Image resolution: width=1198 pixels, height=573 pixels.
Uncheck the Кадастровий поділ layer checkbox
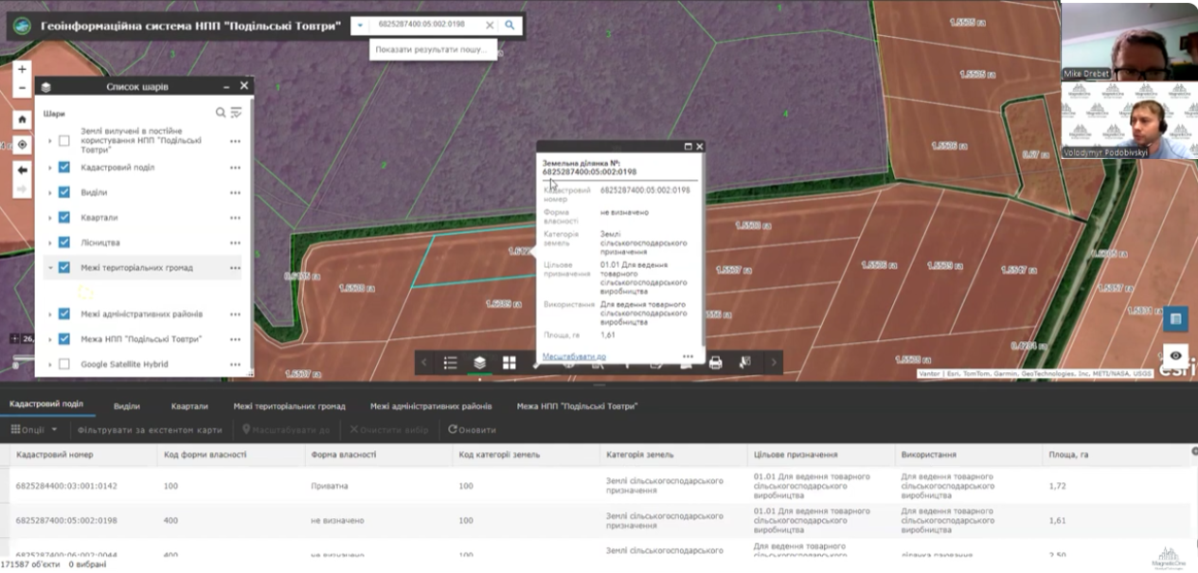tap(64, 168)
